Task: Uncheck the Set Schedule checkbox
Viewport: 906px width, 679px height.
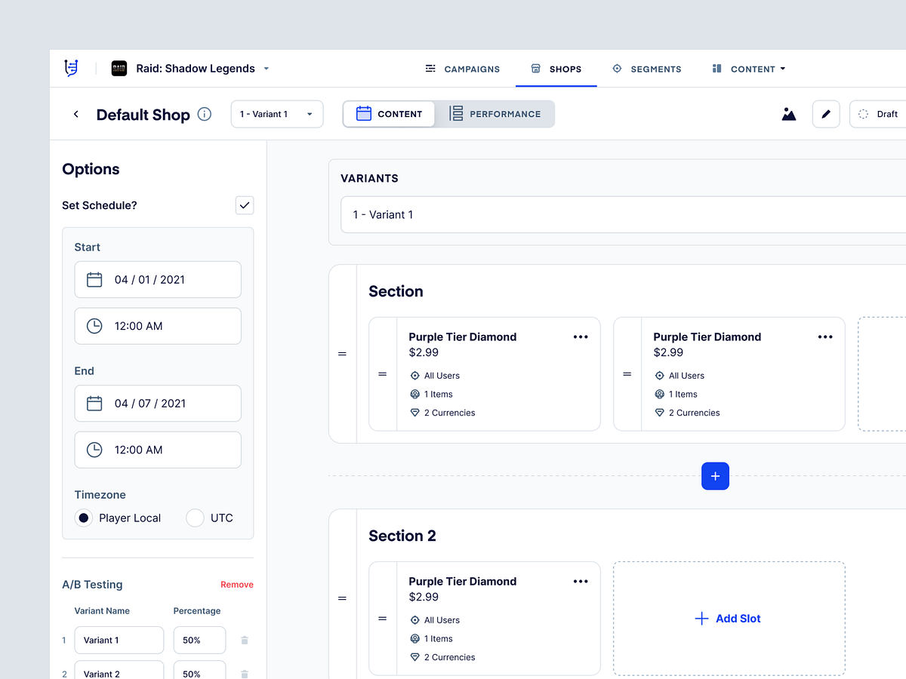Action: click(244, 204)
